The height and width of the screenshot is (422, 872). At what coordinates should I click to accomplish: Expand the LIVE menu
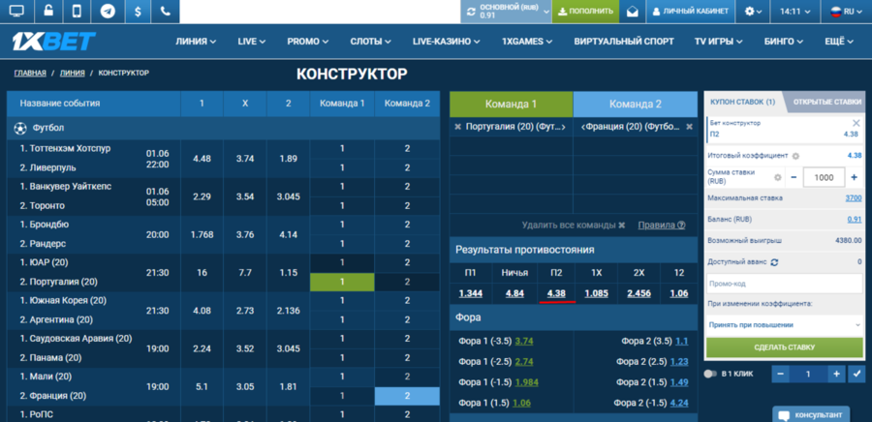point(251,41)
